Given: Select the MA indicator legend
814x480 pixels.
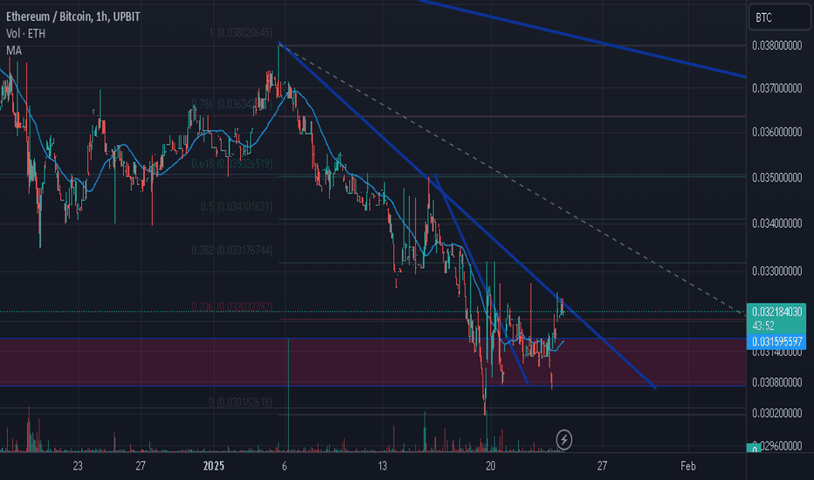Looking at the screenshot, I should [x=14, y=51].
